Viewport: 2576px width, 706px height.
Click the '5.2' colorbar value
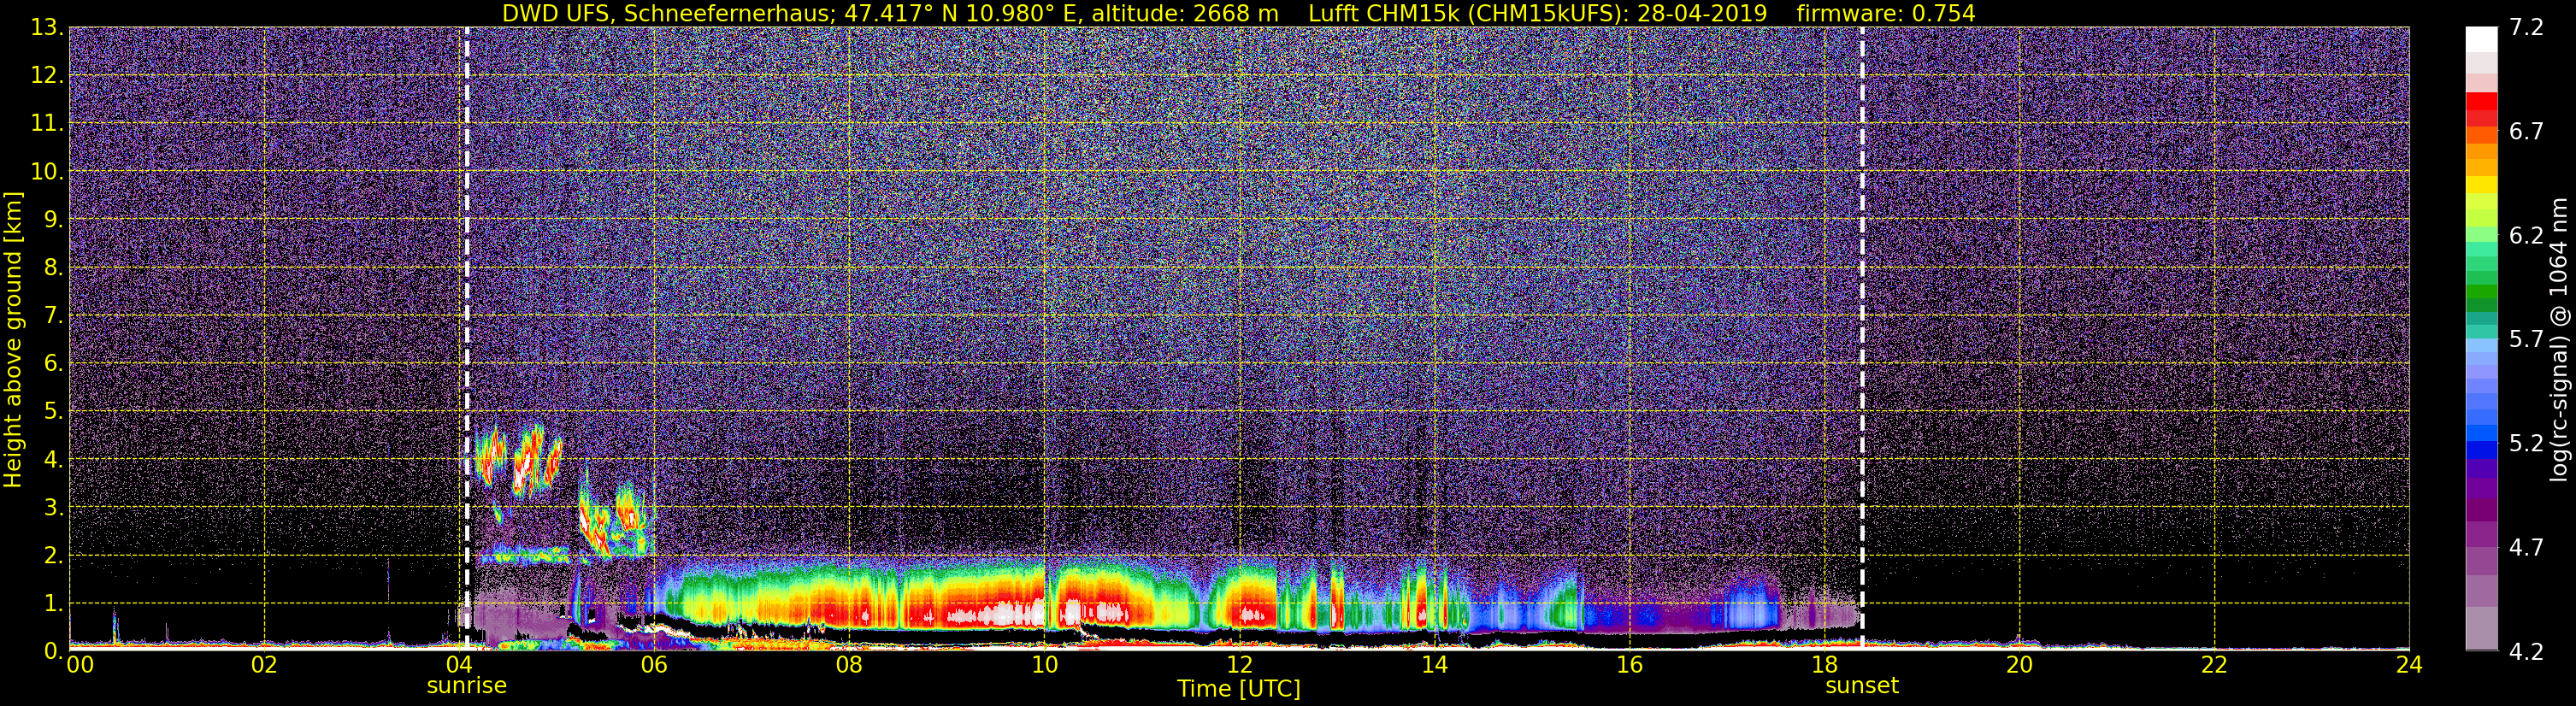click(2526, 444)
